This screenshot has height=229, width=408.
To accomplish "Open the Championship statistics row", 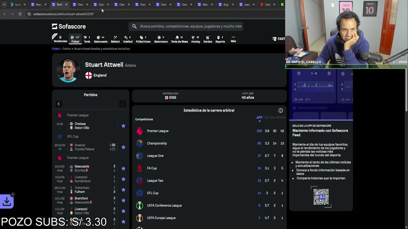I will point(209,143).
